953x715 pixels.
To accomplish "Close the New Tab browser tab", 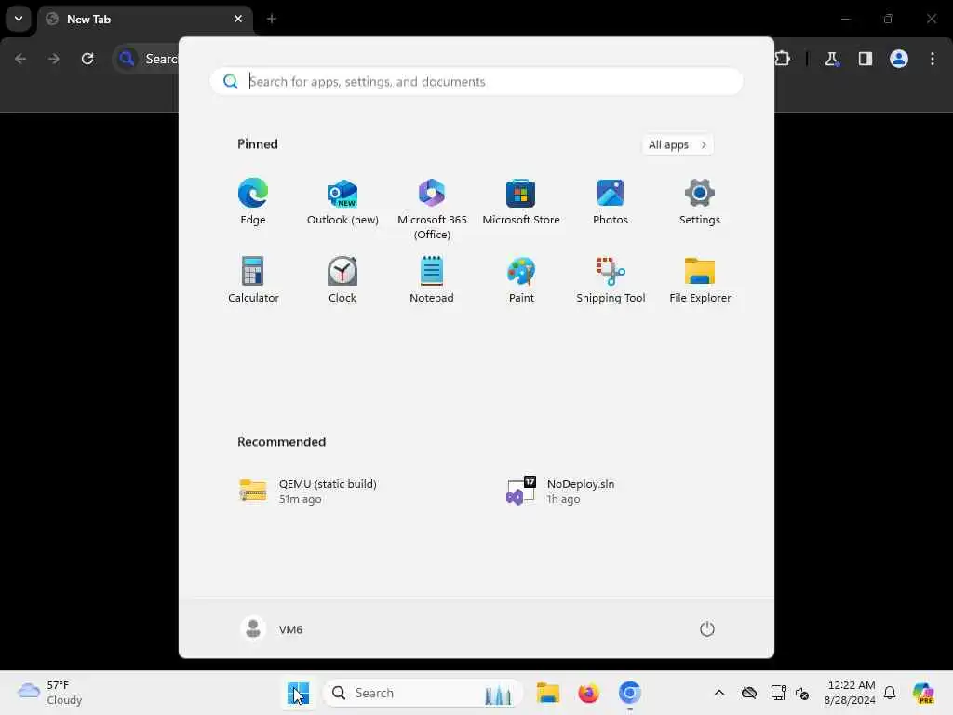I will [x=238, y=19].
